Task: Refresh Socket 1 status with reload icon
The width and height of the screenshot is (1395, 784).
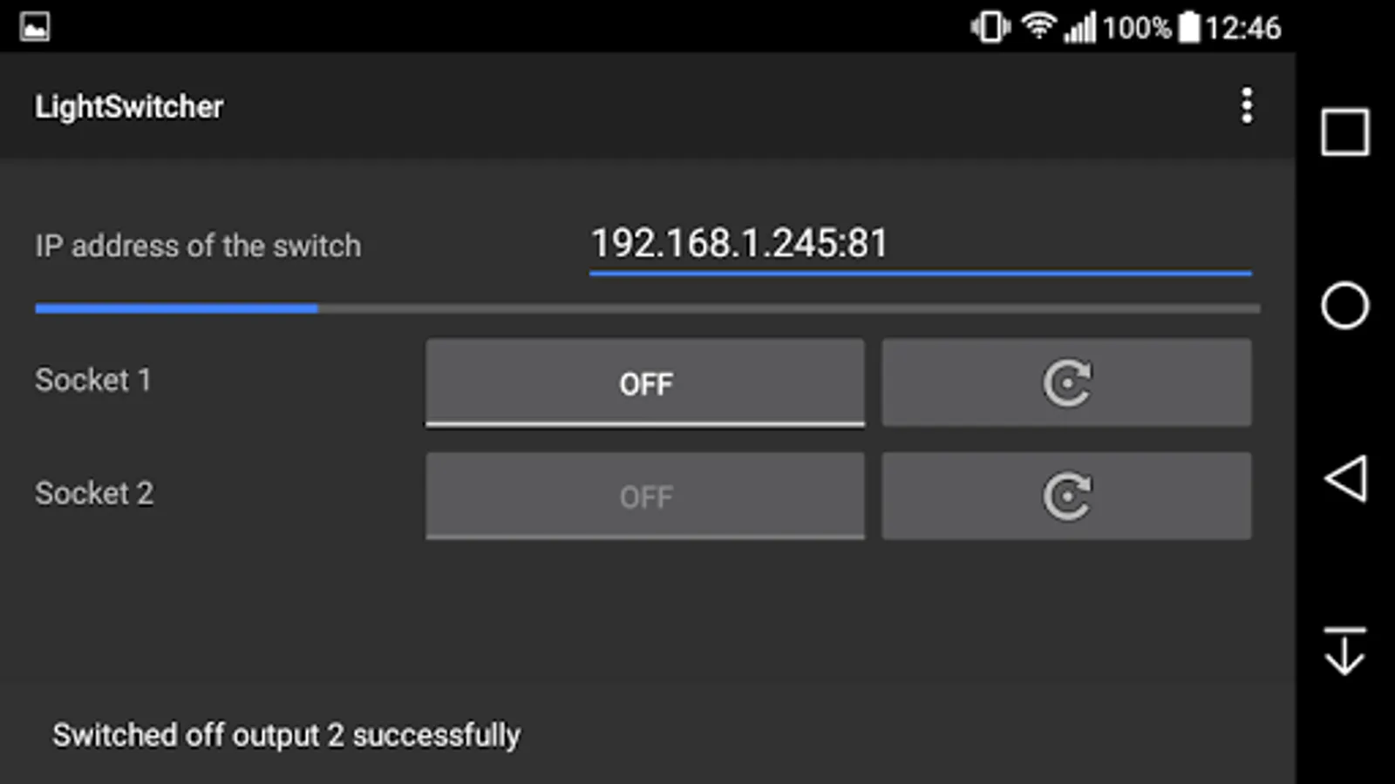Action: click(1066, 382)
